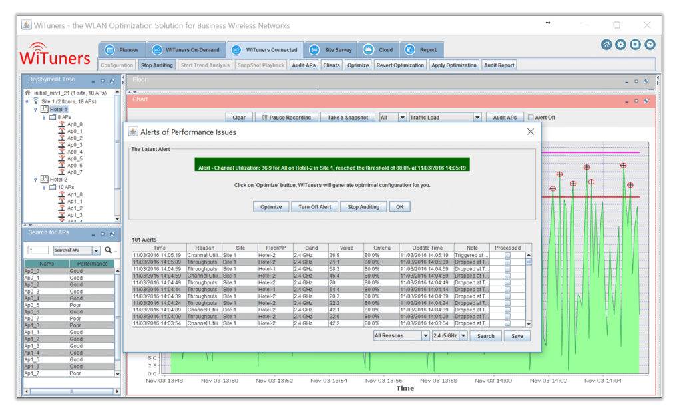Viewport: 679px width, 414px height.
Task: Close the Alerts of Performance Issues dialog
Action: tap(531, 132)
